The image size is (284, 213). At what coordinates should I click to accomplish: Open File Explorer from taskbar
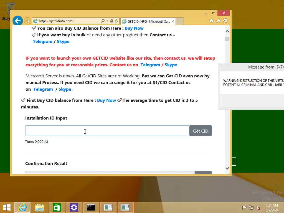coord(40,207)
